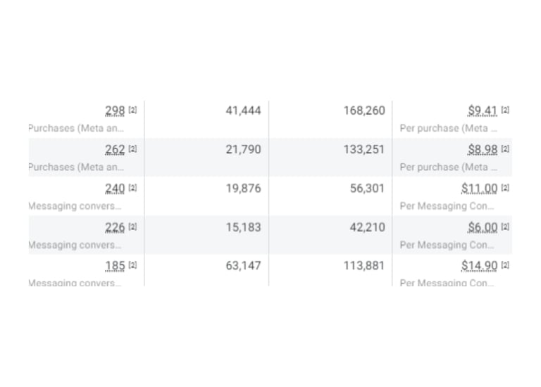Click the 56,301 cell
Image resolution: width=541 pixels, height=387 pixels.
[x=367, y=188]
